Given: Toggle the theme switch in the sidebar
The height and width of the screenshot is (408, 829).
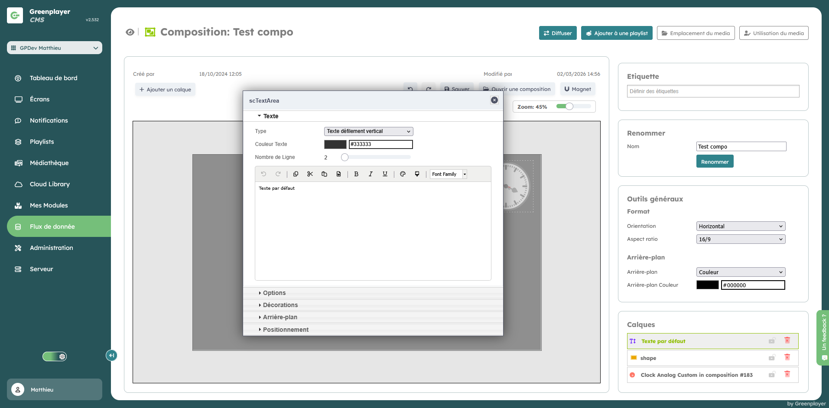Looking at the screenshot, I should point(55,356).
